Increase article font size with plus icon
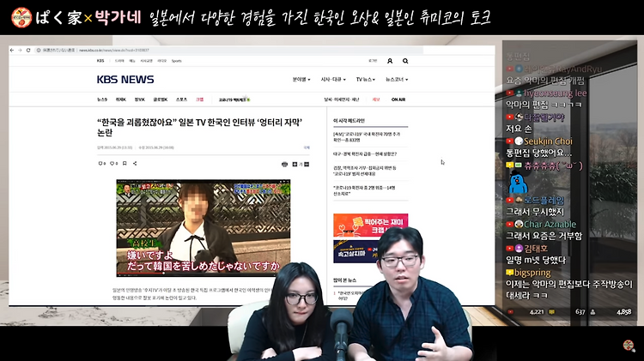Image resolution: width=644 pixels, height=361 pixels. [x=295, y=164]
